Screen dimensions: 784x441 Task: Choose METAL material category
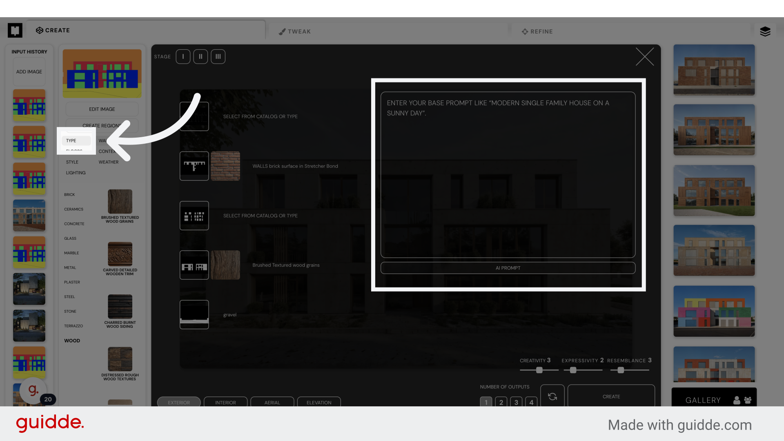[70, 268]
